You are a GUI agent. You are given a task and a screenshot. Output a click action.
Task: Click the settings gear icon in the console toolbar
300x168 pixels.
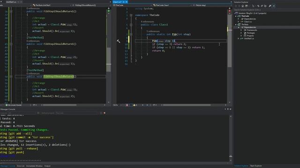point(38,113)
